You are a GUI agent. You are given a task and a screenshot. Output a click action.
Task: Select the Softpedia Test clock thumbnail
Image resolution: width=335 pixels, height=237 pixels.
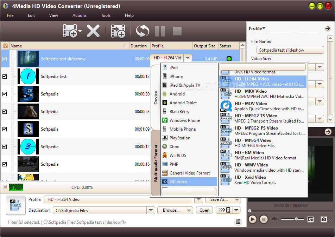point(28,76)
